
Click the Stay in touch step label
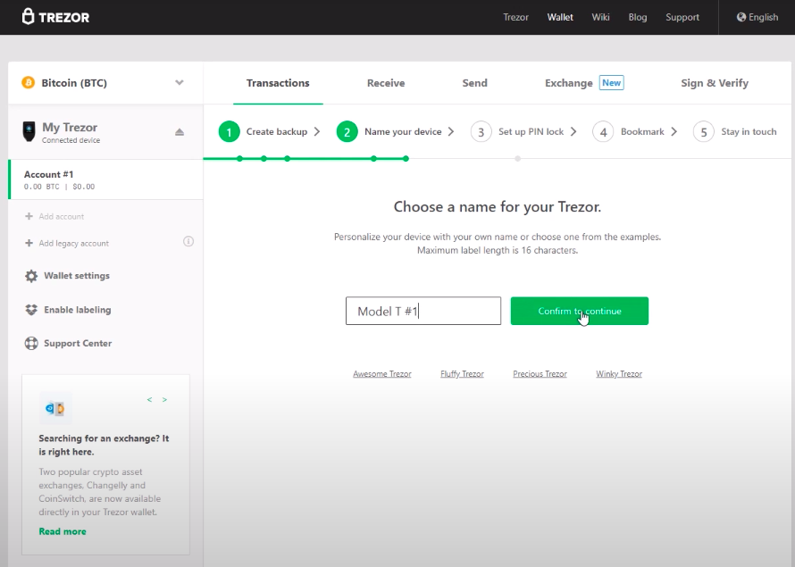coord(749,132)
